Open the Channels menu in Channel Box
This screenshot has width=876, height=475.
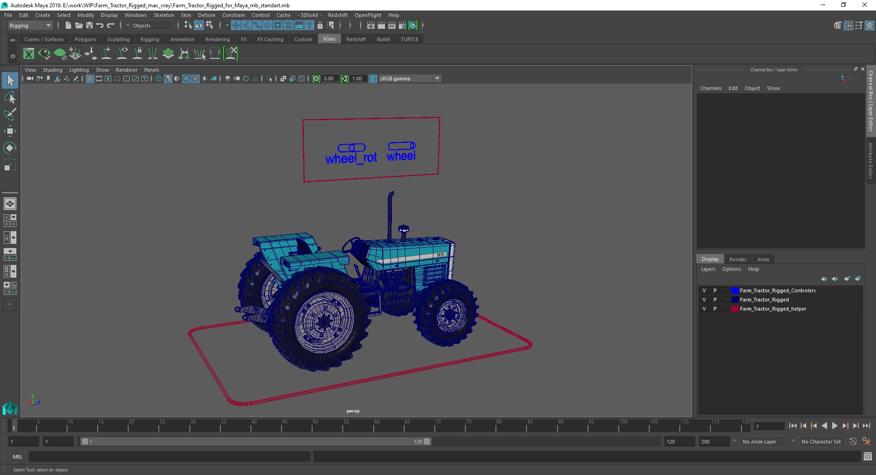tap(711, 88)
